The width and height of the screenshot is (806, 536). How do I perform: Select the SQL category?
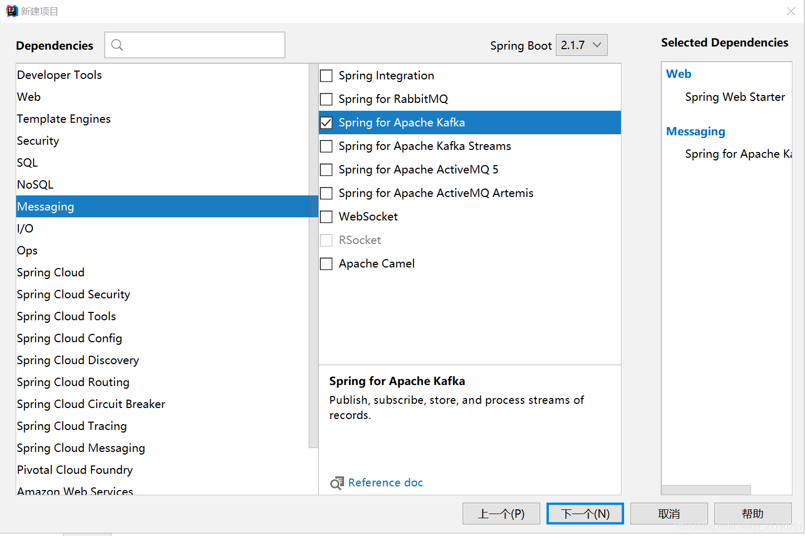163,162
